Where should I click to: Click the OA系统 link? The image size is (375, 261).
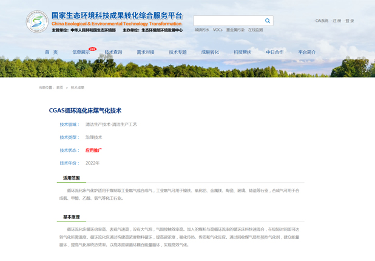click(x=322, y=21)
